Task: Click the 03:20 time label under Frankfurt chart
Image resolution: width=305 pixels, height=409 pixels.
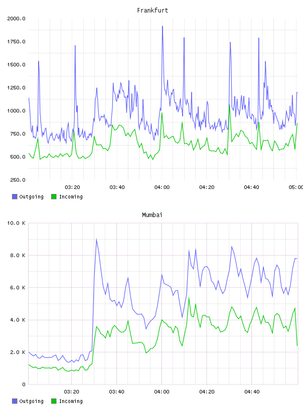Action: tap(72, 187)
